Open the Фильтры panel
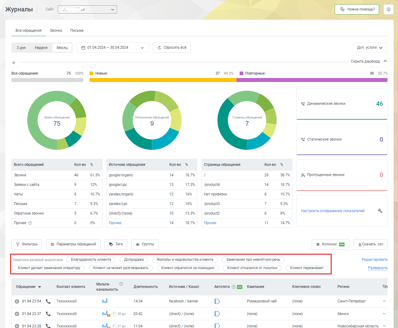 pyautogui.click(x=27, y=244)
